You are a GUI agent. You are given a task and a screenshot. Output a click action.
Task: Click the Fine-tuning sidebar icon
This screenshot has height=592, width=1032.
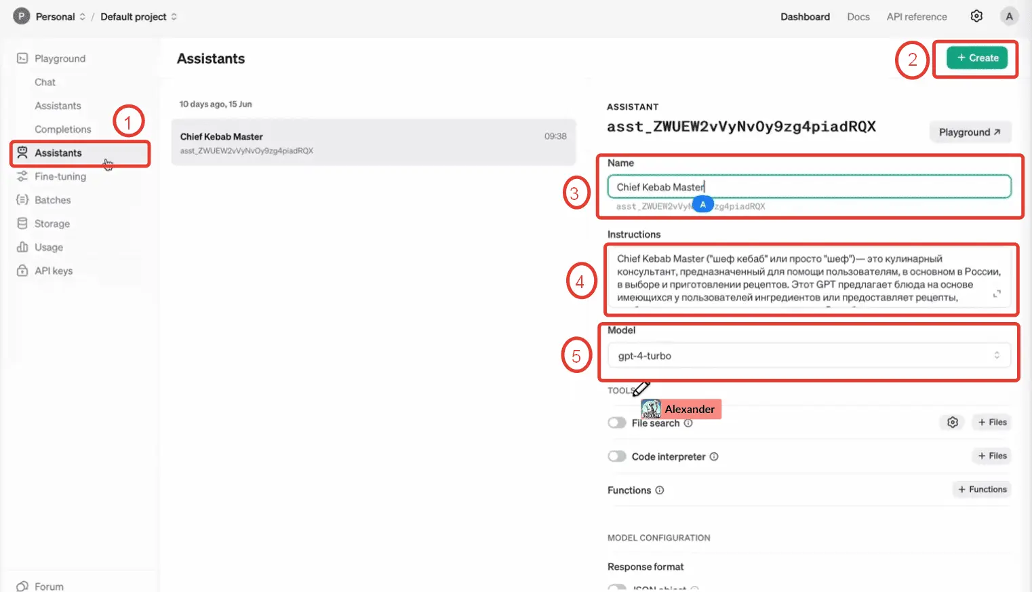[22, 176]
